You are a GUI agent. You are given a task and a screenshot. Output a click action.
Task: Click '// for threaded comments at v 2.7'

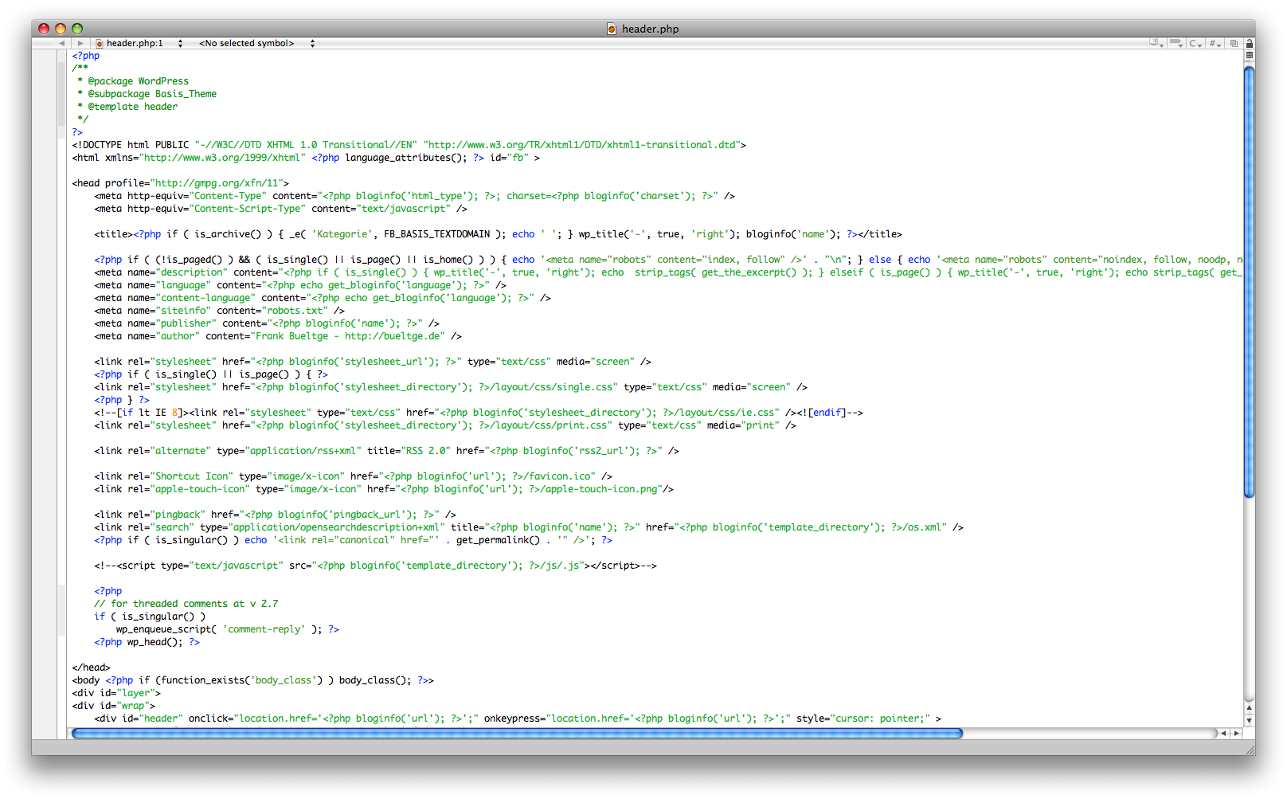[x=186, y=604]
